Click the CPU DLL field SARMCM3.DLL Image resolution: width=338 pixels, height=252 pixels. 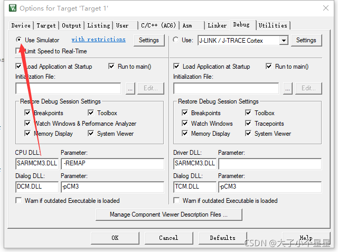coord(37,163)
